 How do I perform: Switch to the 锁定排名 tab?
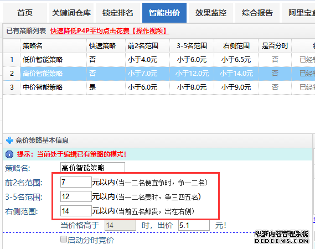pos(118,13)
